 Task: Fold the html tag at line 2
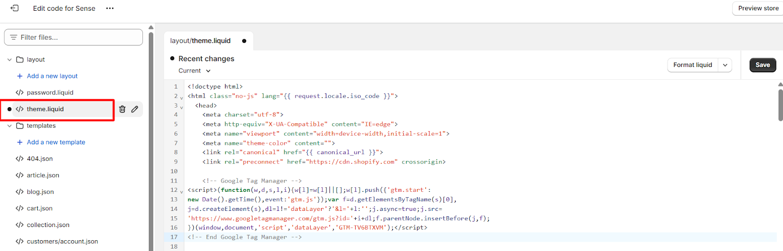[182, 98]
